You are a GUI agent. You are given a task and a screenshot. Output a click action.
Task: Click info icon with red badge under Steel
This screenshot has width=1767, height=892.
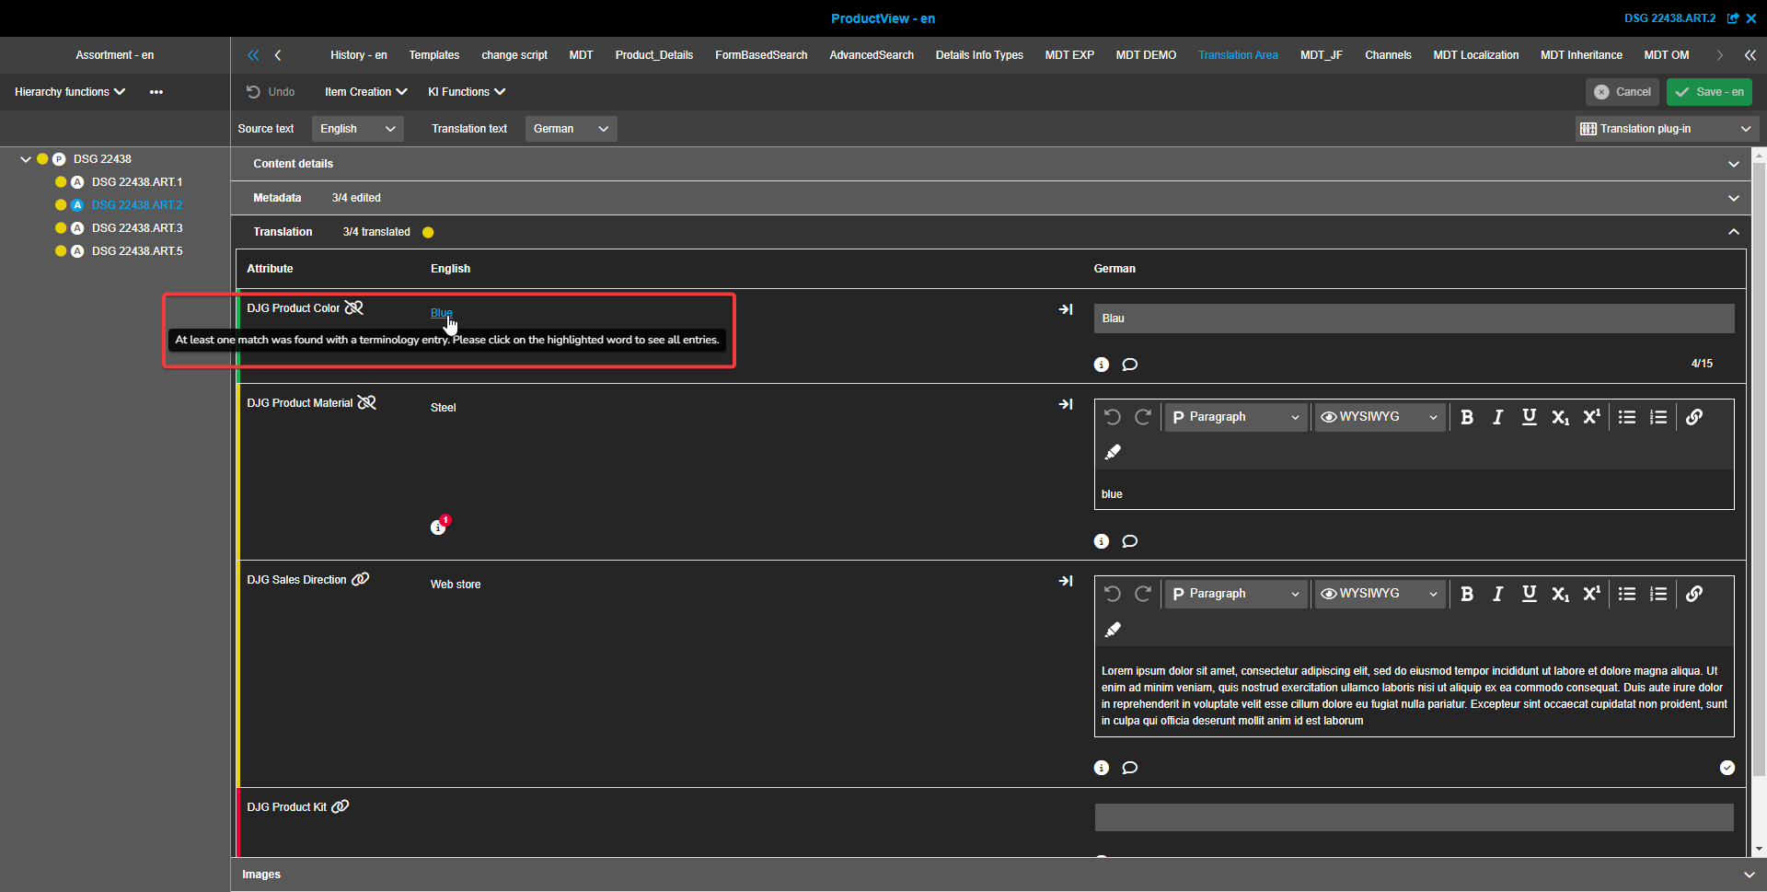click(x=439, y=527)
